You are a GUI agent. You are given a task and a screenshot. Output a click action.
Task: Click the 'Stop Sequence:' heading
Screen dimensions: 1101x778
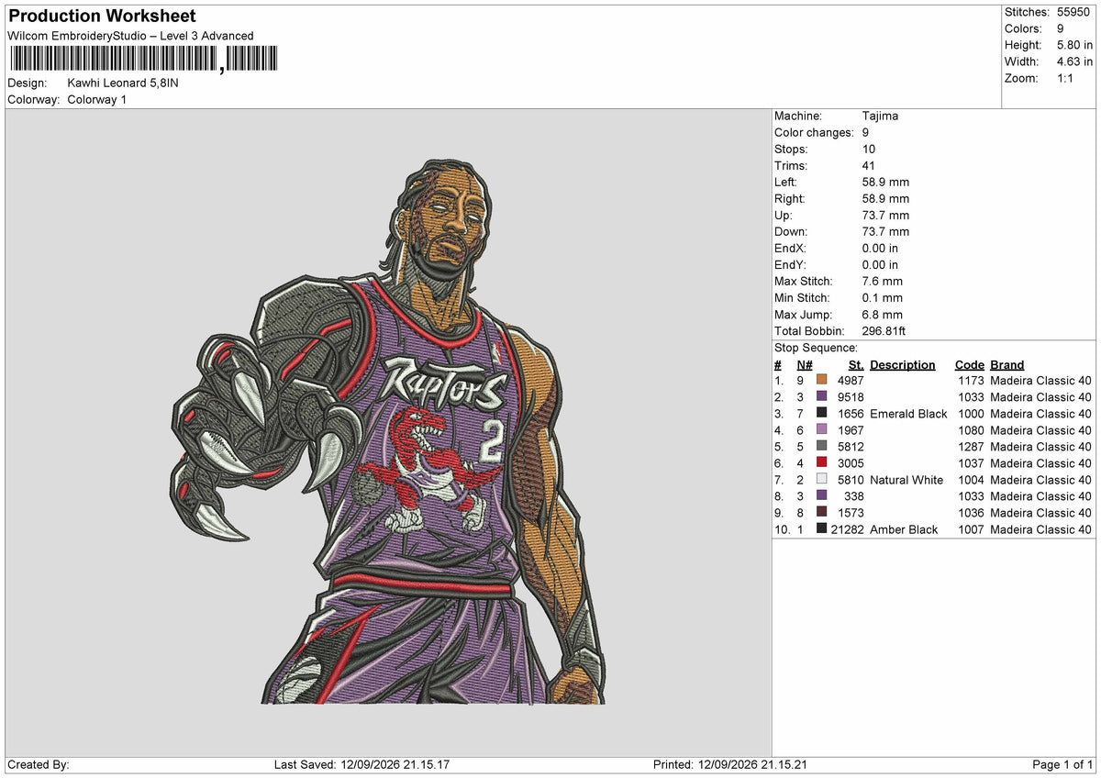pos(816,348)
